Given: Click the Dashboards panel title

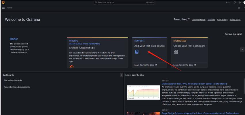Looking at the screenshot, I should [8, 75].
